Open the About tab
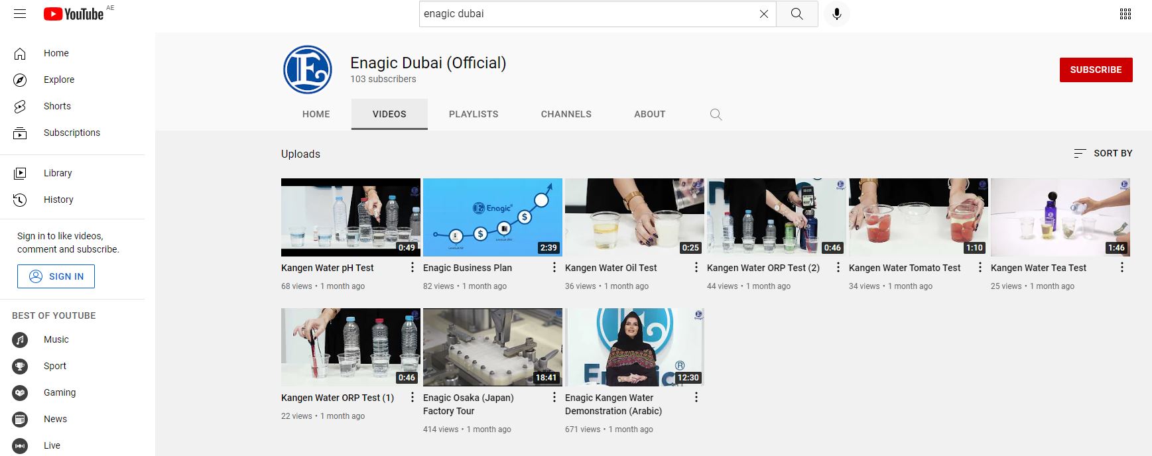The width and height of the screenshot is (1152, 456). point(650,114)
